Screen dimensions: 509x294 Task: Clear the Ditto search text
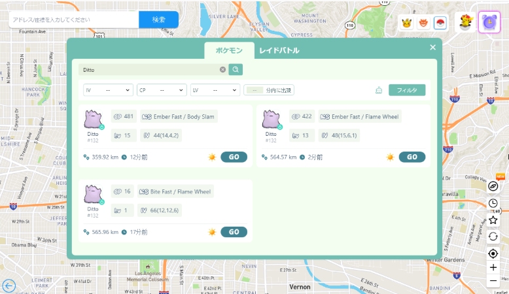[222, 70]
